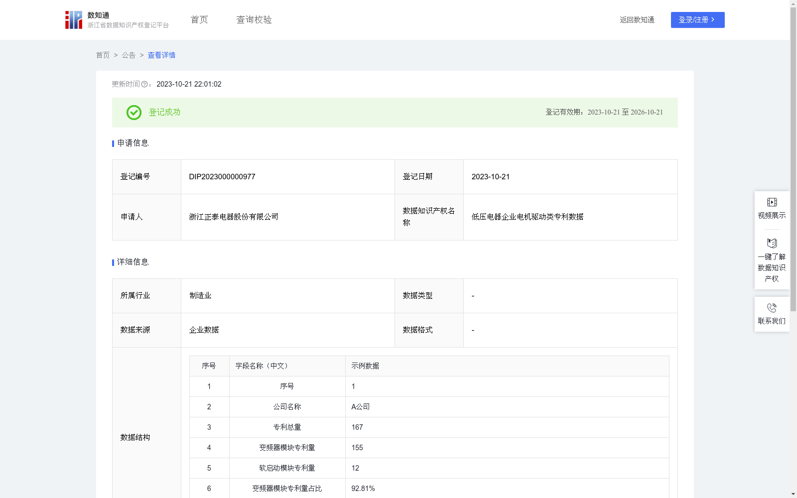
Task: Click the 变频器模块专利量占比 field name
Action: point(287,489)
